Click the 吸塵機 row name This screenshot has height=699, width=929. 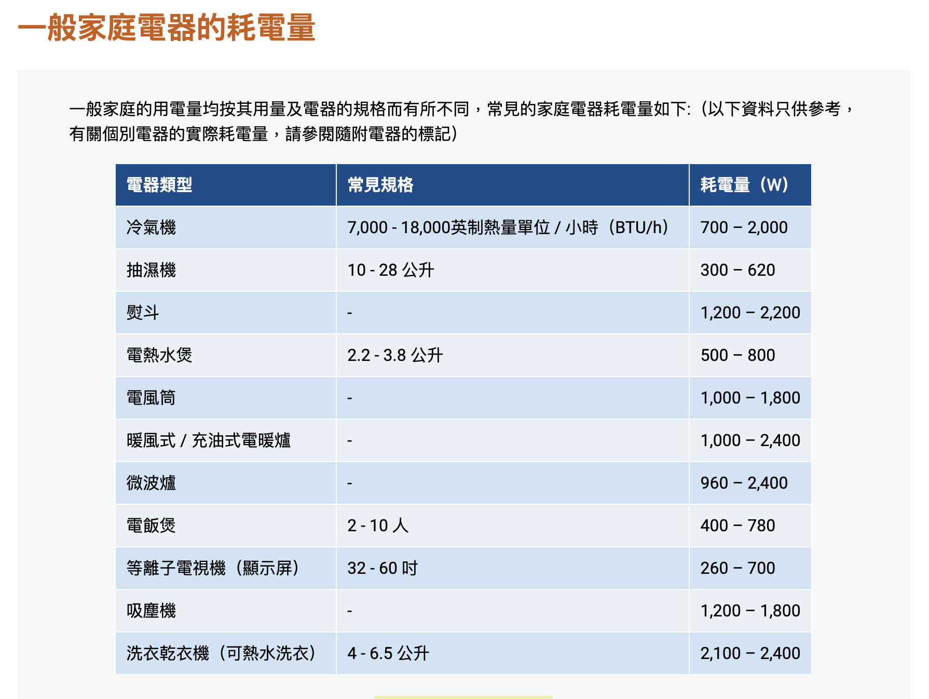(151, 611)
